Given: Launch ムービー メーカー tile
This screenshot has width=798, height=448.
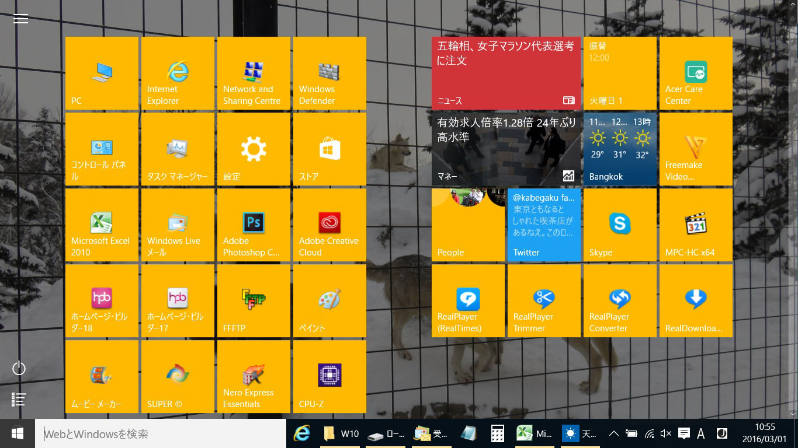Looking at the screenshot, I should pos(102,376).
